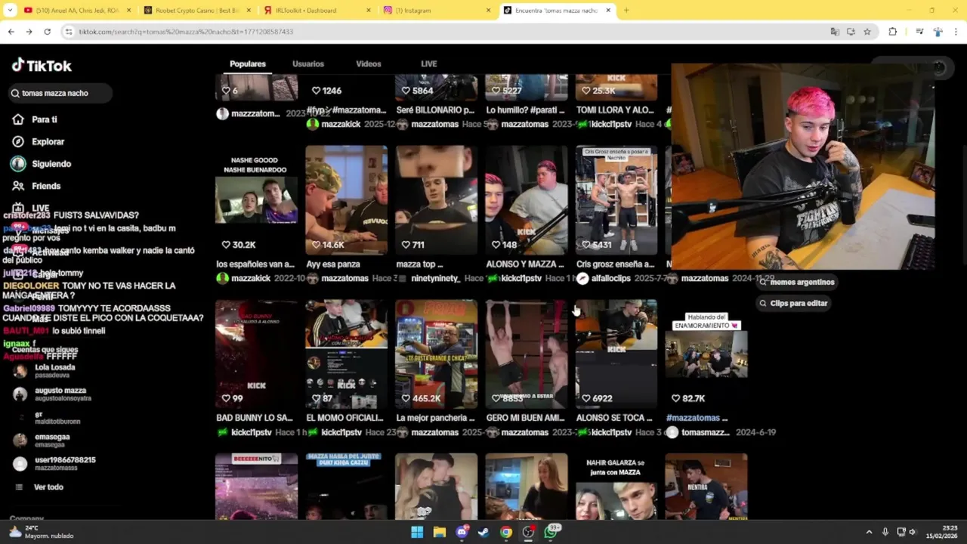Click the taskbar volume speaker icon
The height and width of the screenshot is (544, 967).
[x=912, y=532]
